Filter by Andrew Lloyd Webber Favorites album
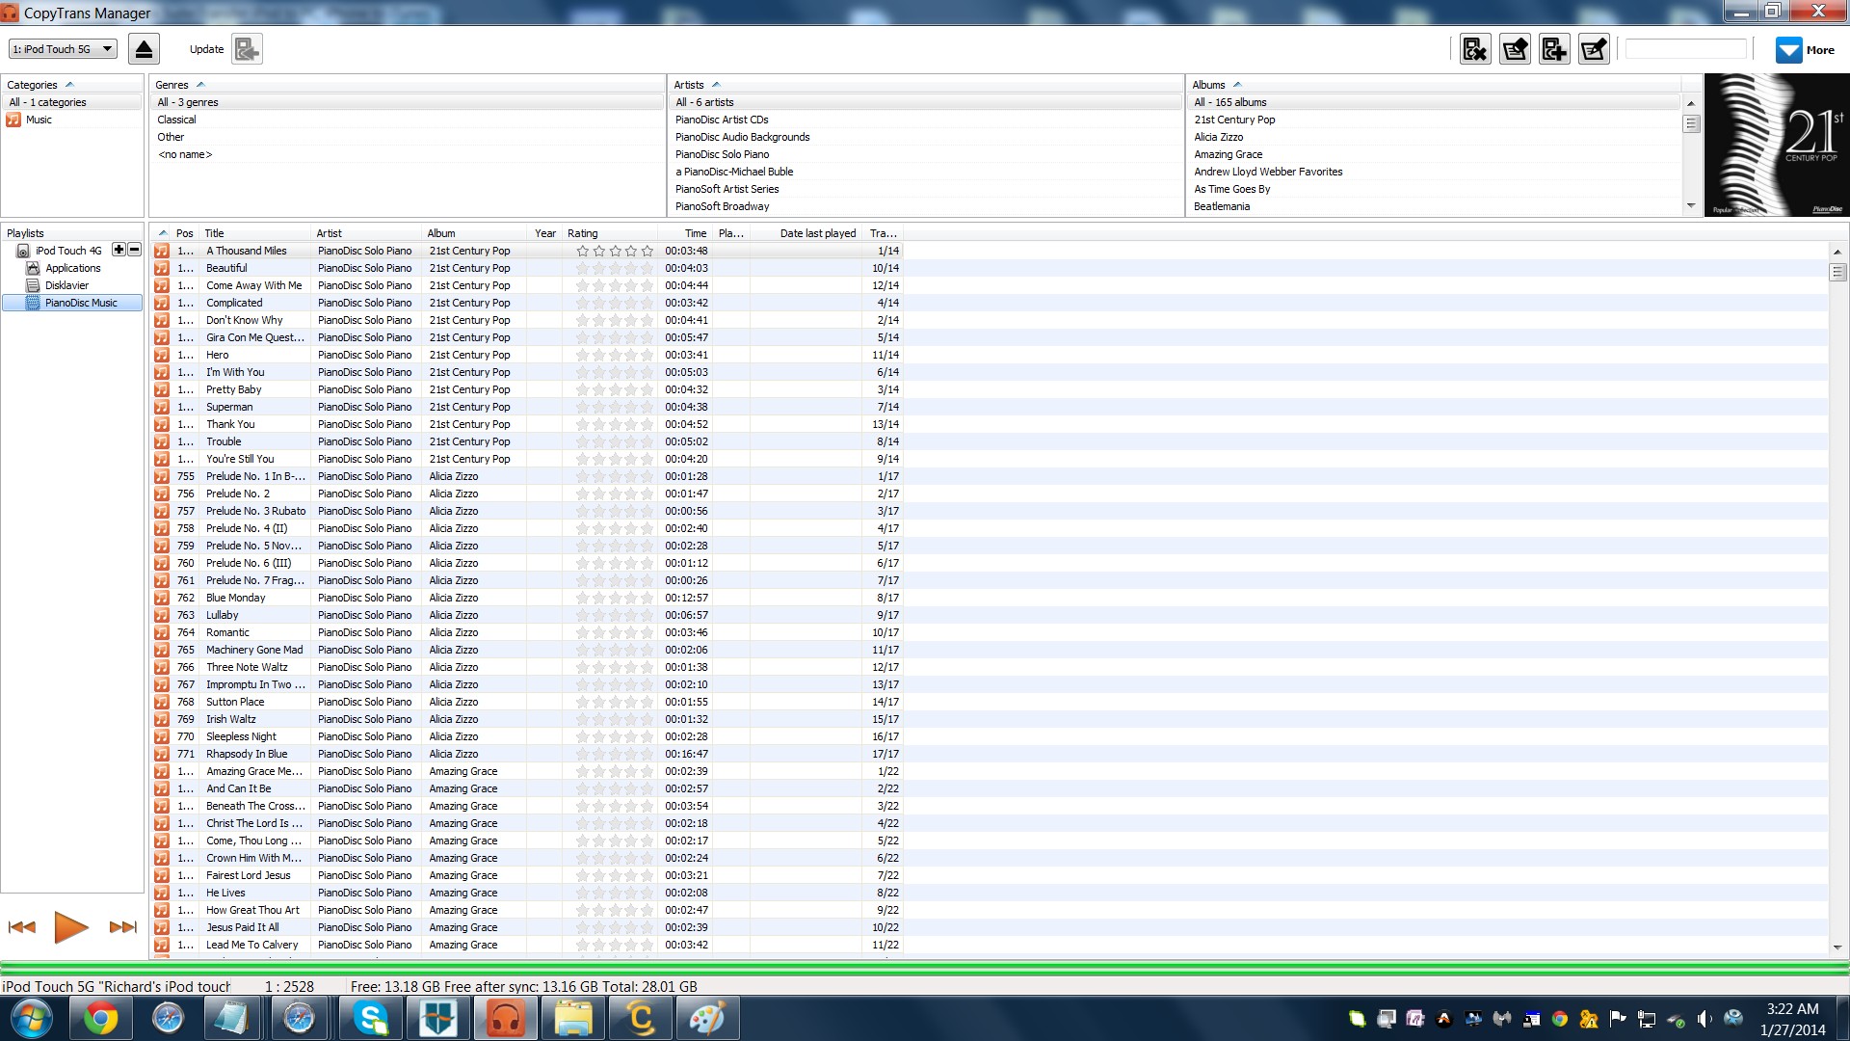This screenshot has width=1850, height=1041. (x=1268, y=172)
